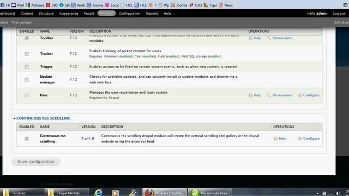Click the Configure gear icon for User

300,95
